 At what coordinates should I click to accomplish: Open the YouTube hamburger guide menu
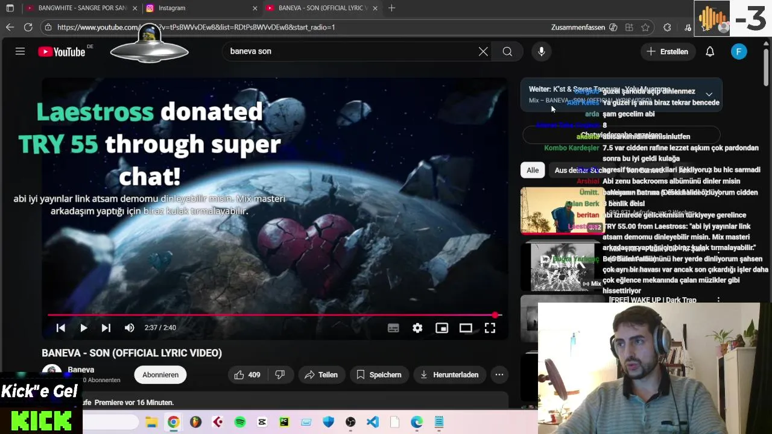pos(20,51)
